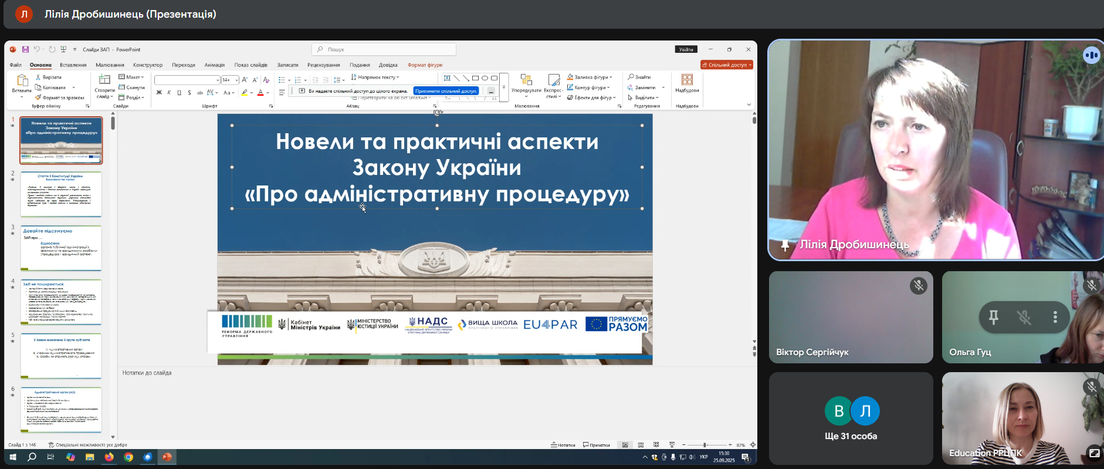Viewport: 1104px width, 469px height.
Task: Click the clear formatting icon
Action: (x=266, y=80)
